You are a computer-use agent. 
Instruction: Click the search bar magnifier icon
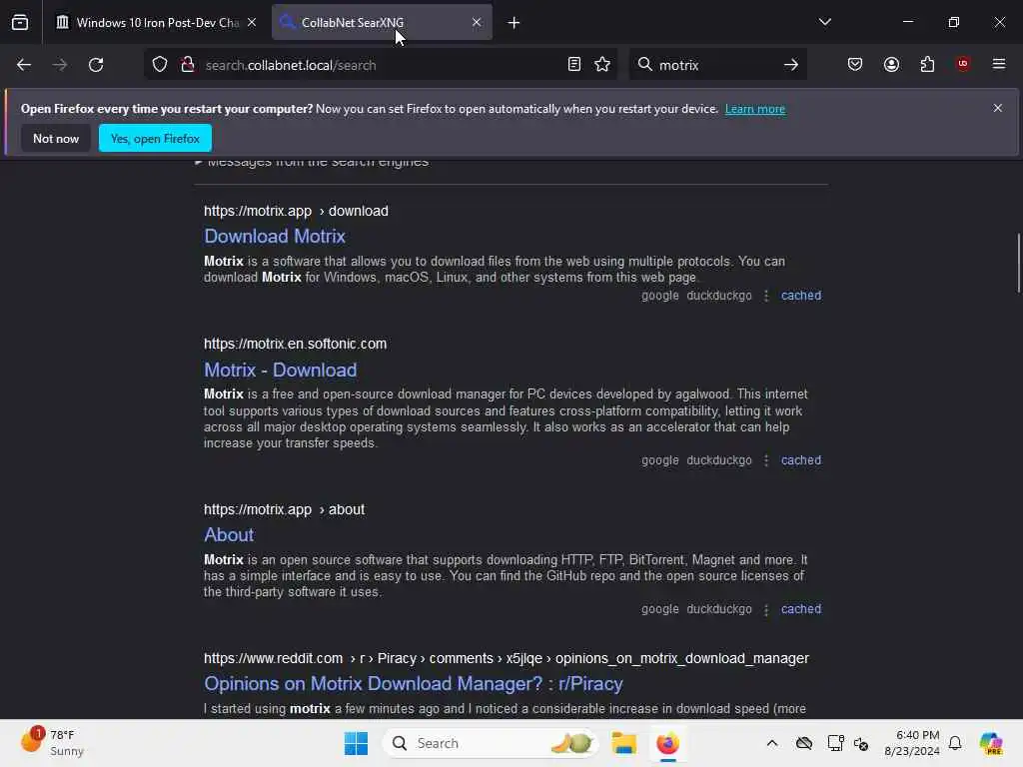click(644, 64)
